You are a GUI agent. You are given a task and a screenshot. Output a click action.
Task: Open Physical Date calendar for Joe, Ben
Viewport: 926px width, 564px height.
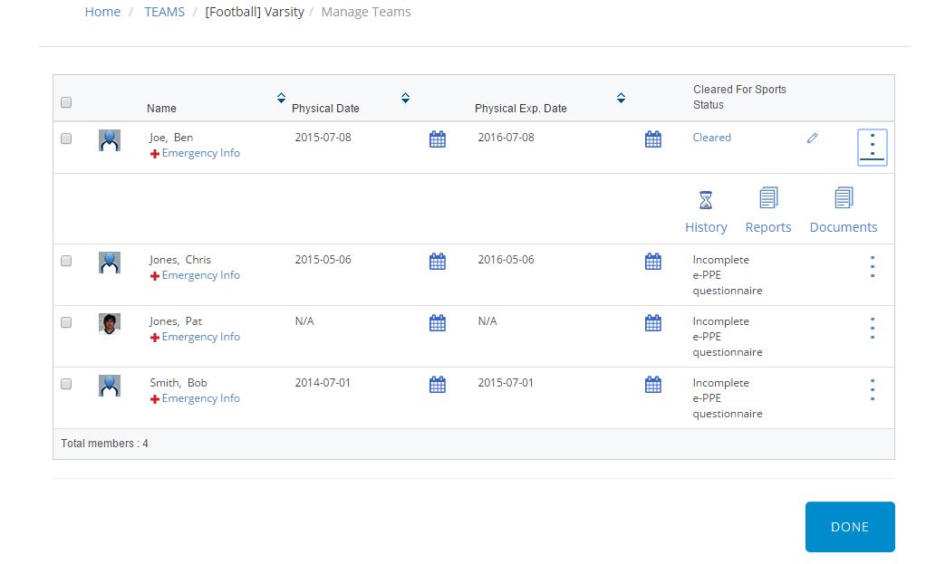(438, 139)
